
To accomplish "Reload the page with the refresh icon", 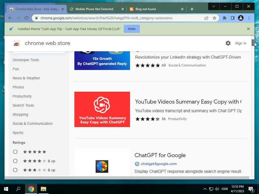I will click(26, 18).
